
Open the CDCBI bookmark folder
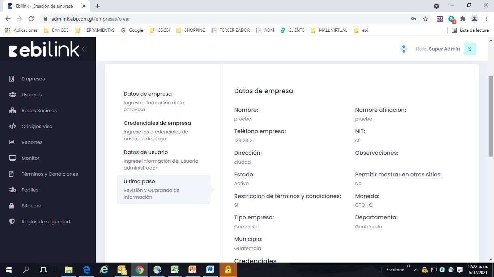click(x=159, y=30)
